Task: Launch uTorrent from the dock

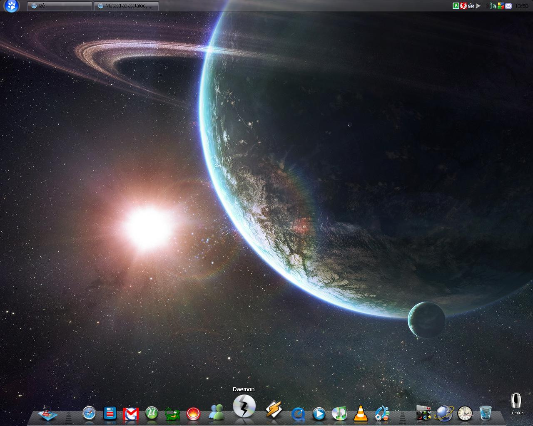Action: (152, 413)
